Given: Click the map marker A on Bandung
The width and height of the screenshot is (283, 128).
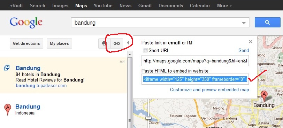Looking at the screenshot, I should tap(264, 96).
